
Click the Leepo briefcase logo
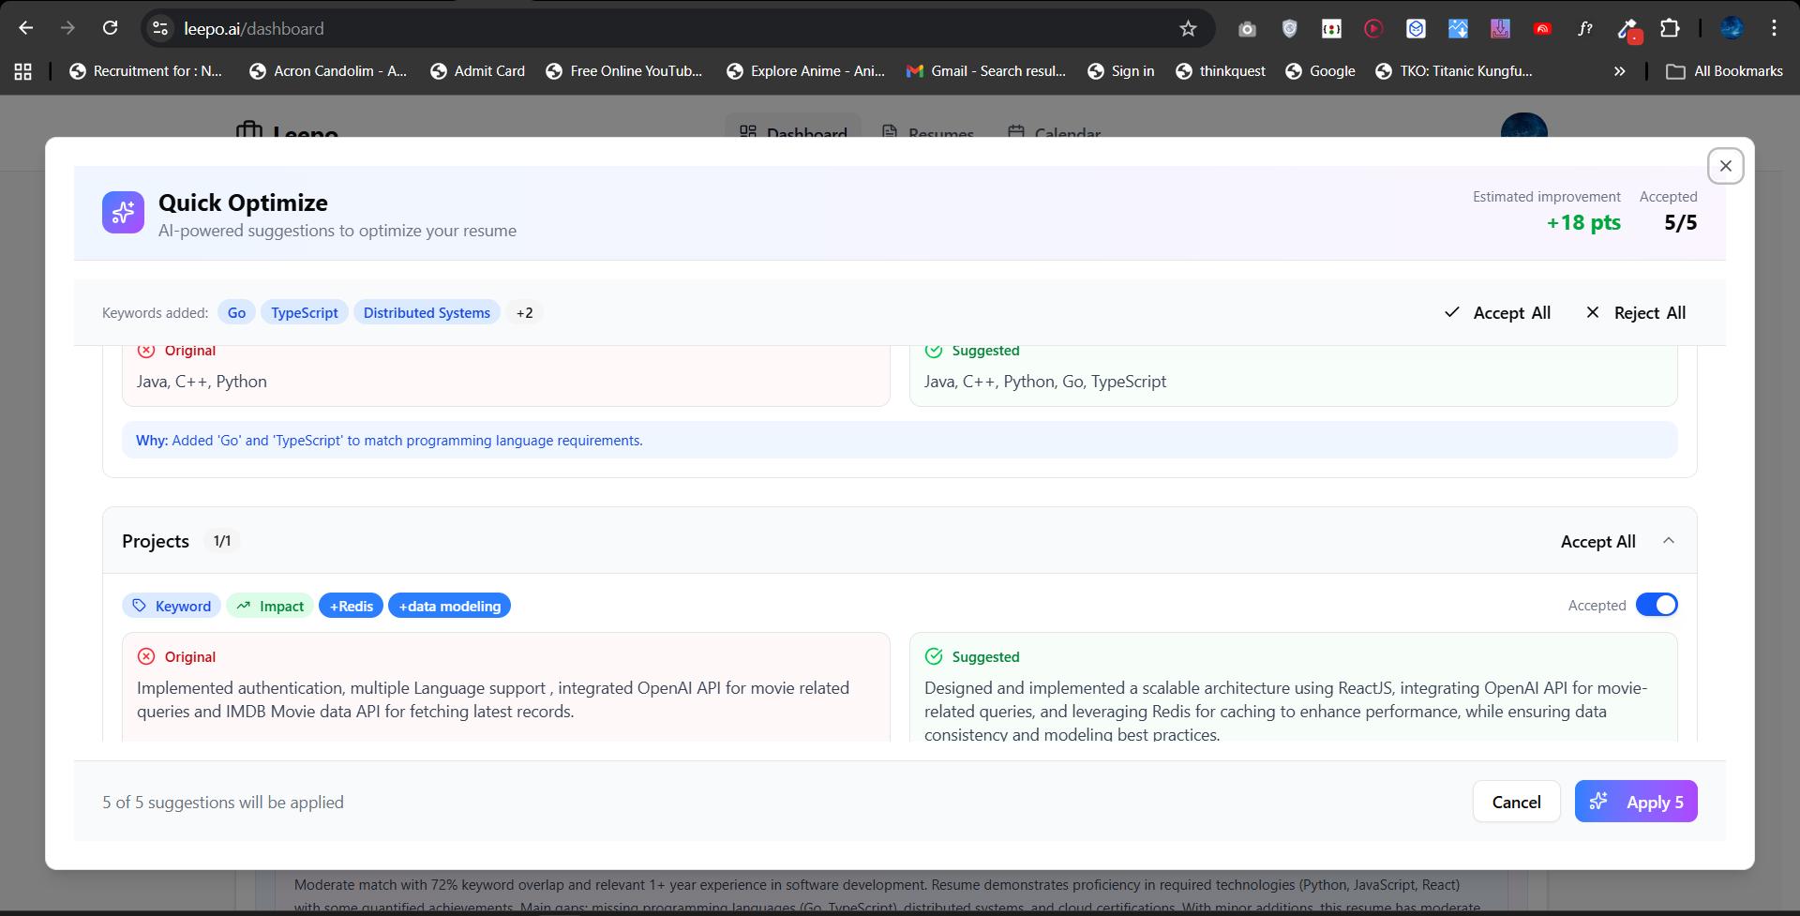(249, 134)
